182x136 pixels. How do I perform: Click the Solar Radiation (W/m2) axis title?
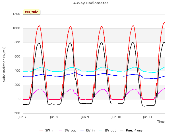click(x=4, y=64)
